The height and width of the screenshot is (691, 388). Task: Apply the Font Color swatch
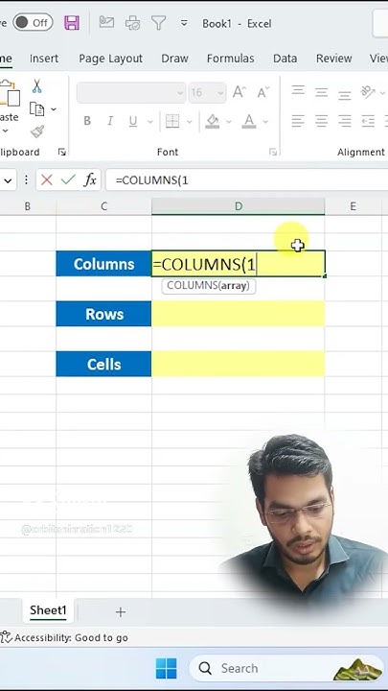pyautogui.click(x=249, y=121)
